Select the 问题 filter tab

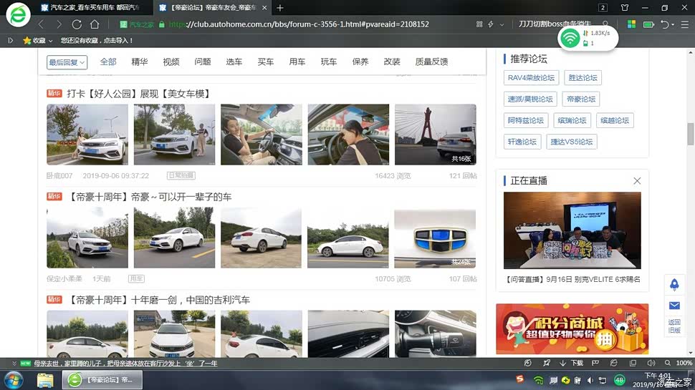pyautogui.click(x=203, y=62)
